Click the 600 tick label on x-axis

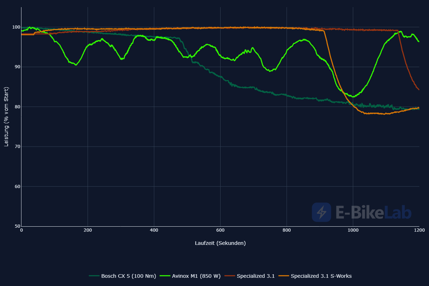pos(220,231)
